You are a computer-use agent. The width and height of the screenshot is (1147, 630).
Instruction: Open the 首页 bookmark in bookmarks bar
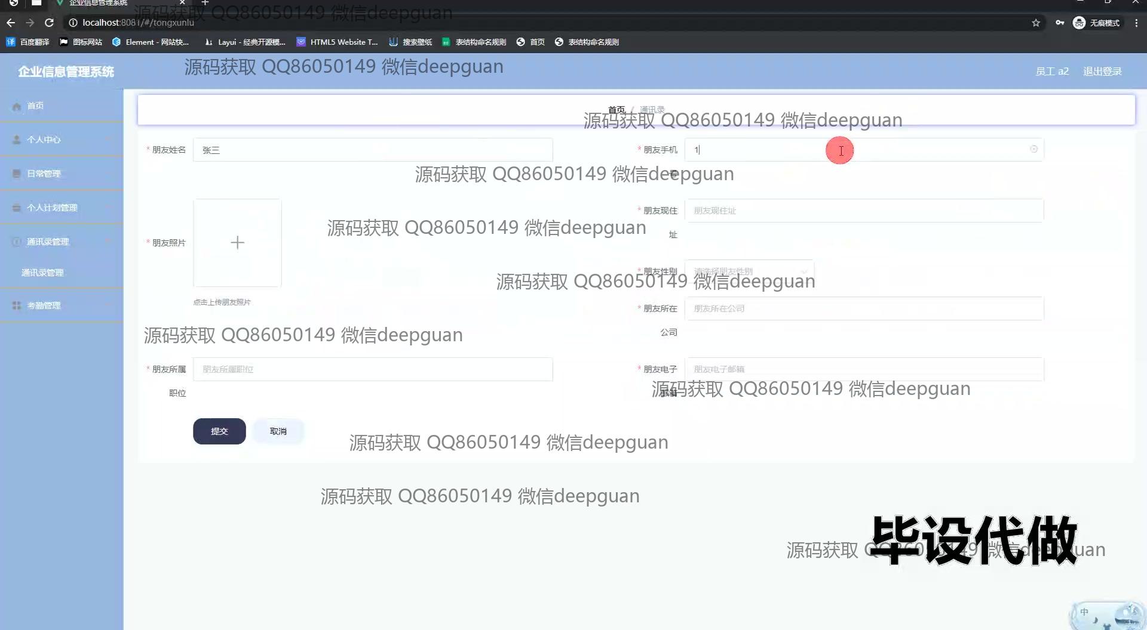(x=530, y=42)
